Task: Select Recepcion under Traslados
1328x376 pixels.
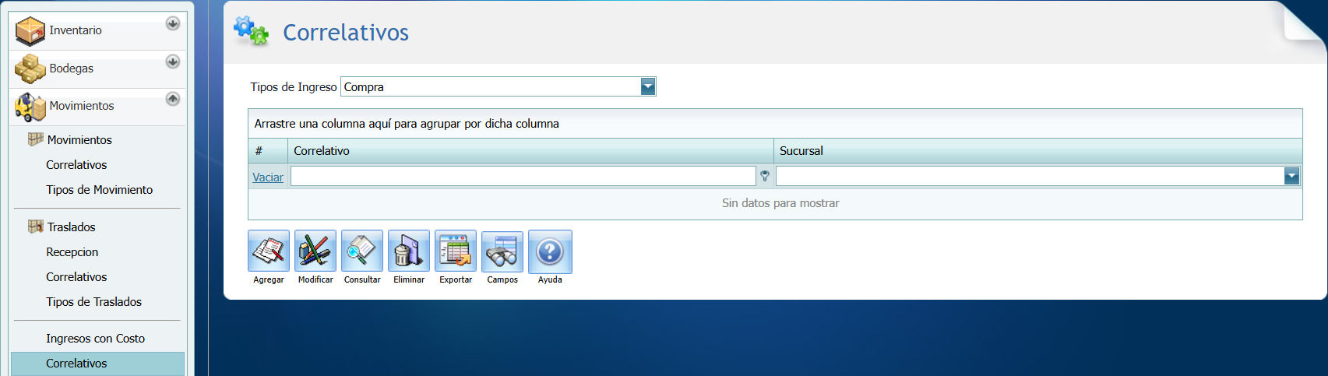Action: click(x=72, y=252)
